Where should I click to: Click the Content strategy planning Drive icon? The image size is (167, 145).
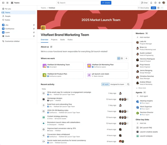click(44, 117)
